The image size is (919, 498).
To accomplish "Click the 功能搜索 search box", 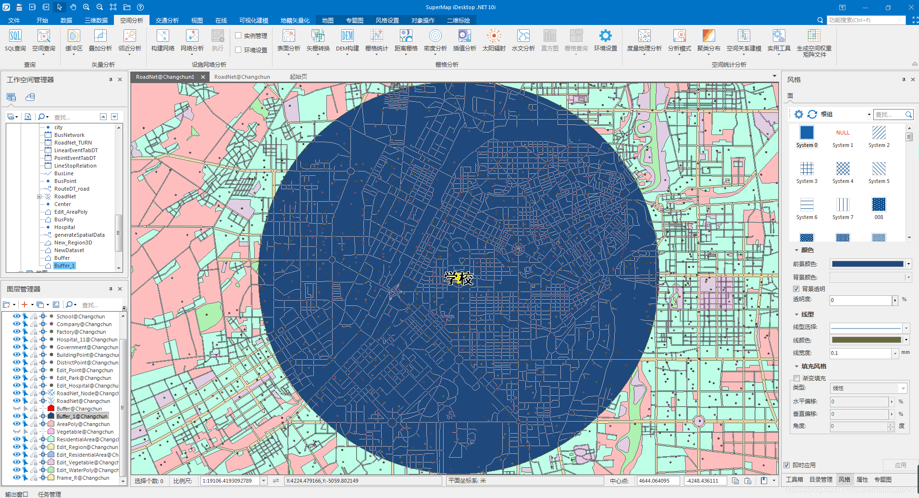I will point(866,20).
